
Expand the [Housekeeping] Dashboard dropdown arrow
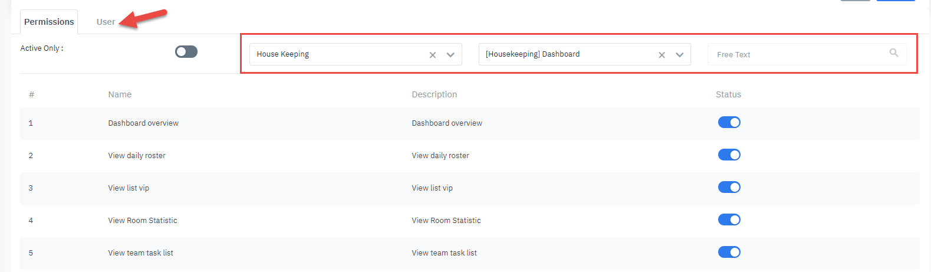pos(679,55)
